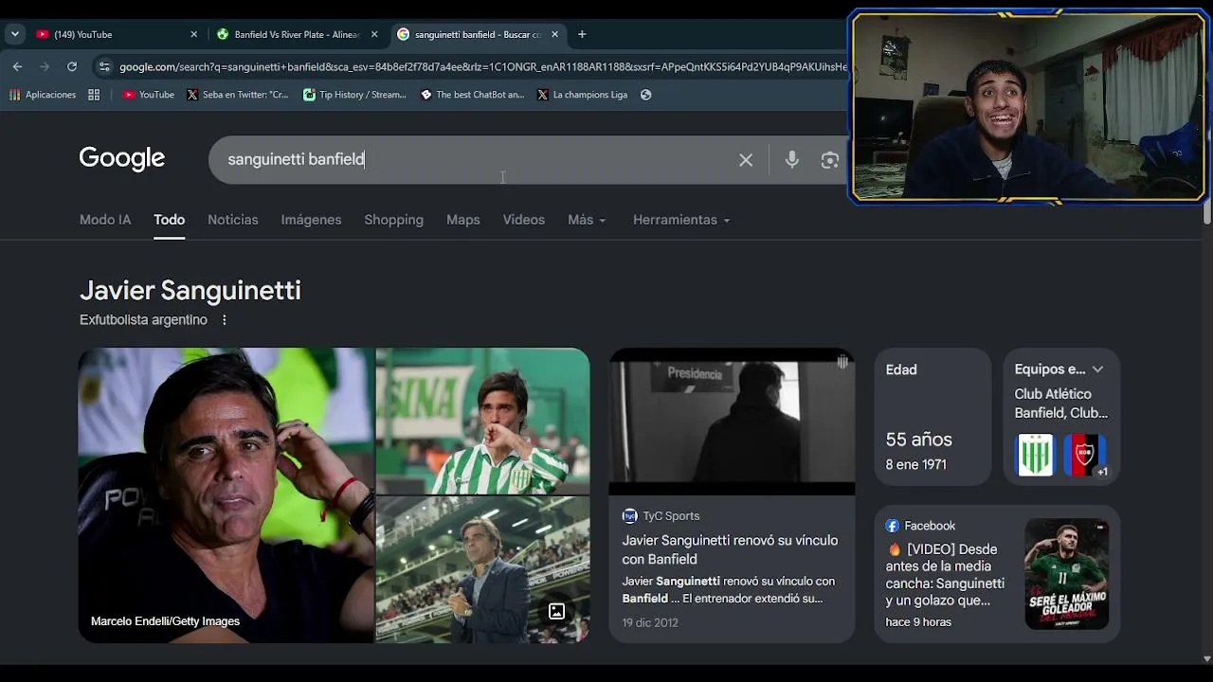View site information icon in address bar

104,66
